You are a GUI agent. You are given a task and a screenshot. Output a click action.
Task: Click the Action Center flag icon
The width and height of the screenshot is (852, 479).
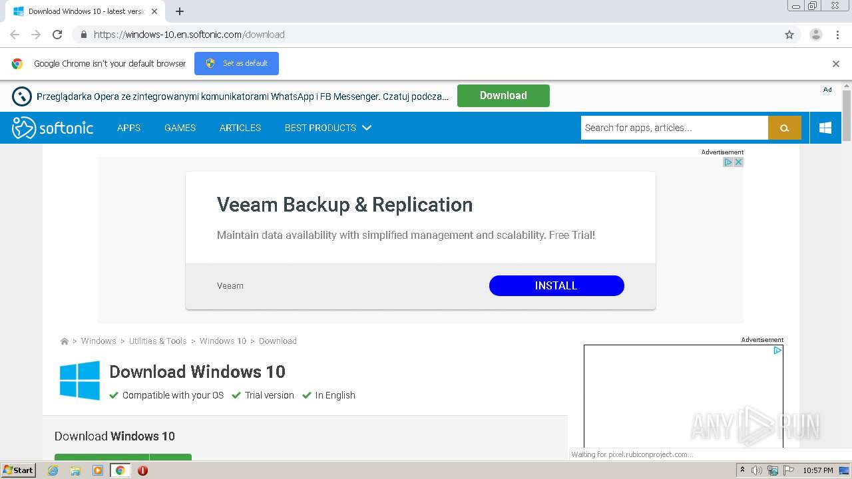789,470
